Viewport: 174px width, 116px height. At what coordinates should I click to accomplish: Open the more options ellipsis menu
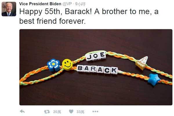[95, 111]
